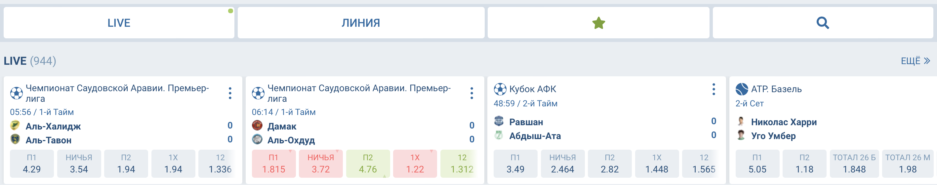Open search with the magnifier icon

(x=822, y=23)
